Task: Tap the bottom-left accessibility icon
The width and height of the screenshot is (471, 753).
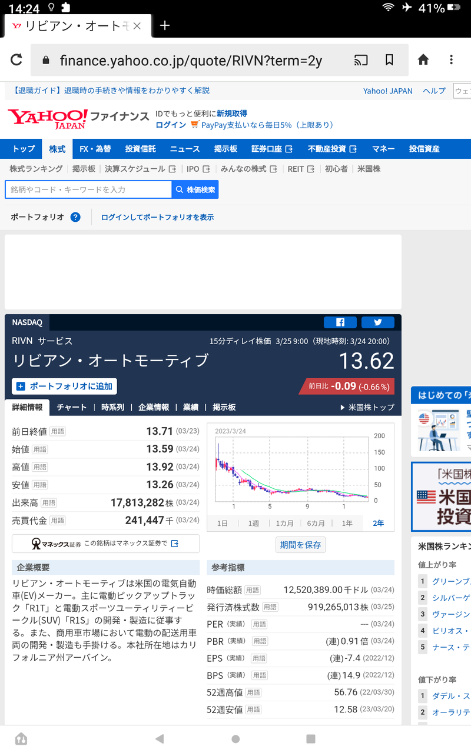Action: [21, 739]
